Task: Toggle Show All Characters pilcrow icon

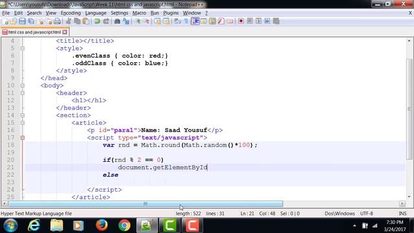Action: tap(186, 21)
